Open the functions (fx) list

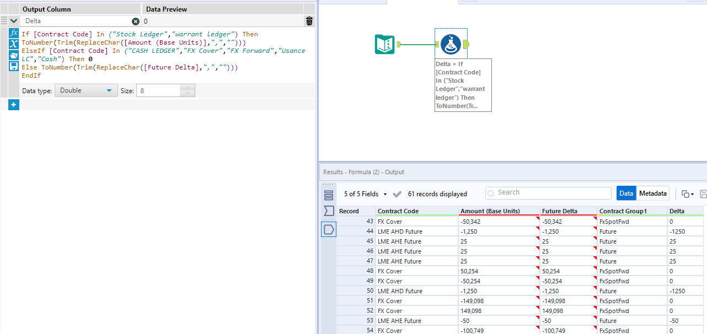(x=14, y=33)
